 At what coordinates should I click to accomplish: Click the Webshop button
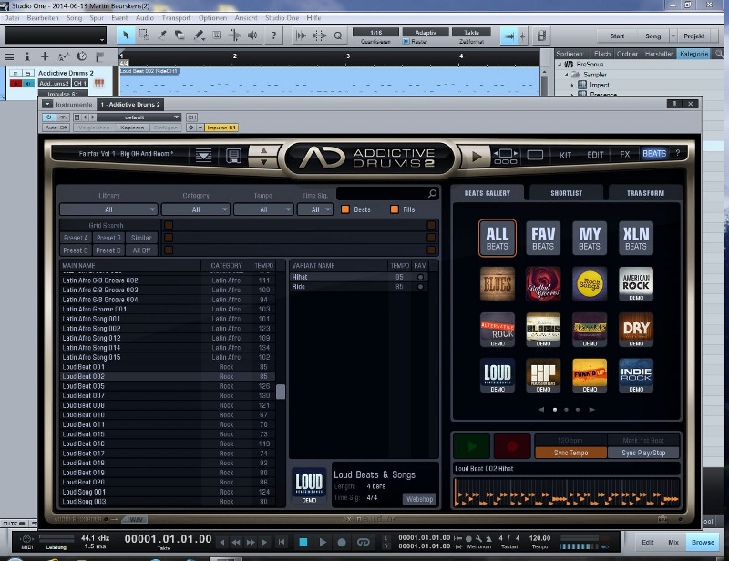click(x=419, y=499)
